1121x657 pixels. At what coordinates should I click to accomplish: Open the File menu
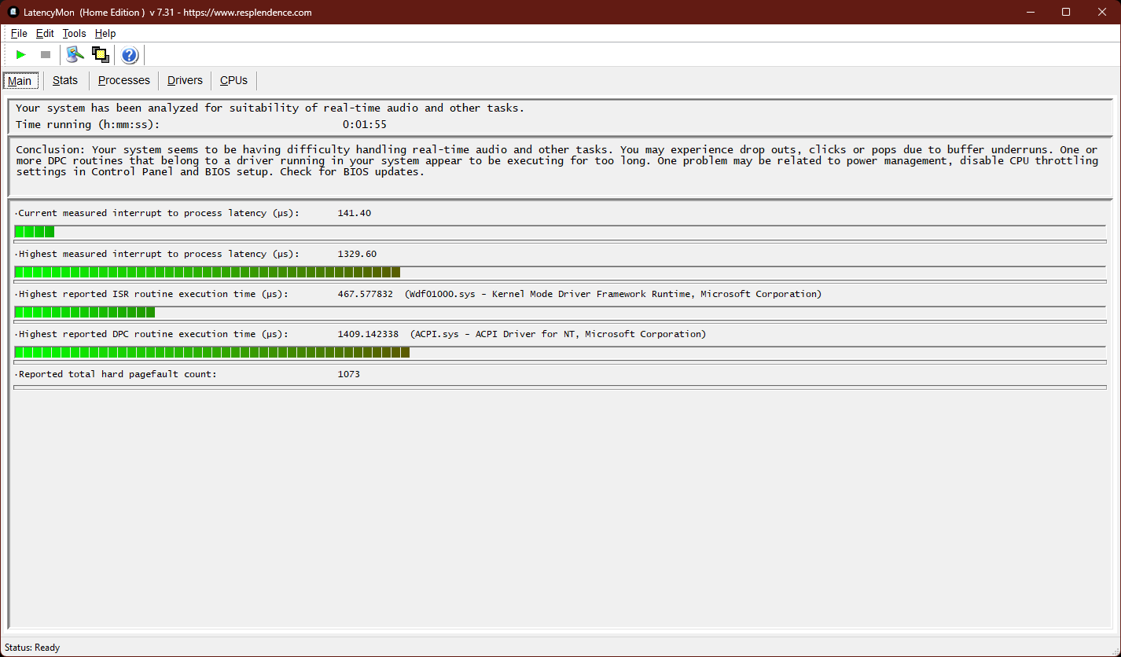click(19, 34)
